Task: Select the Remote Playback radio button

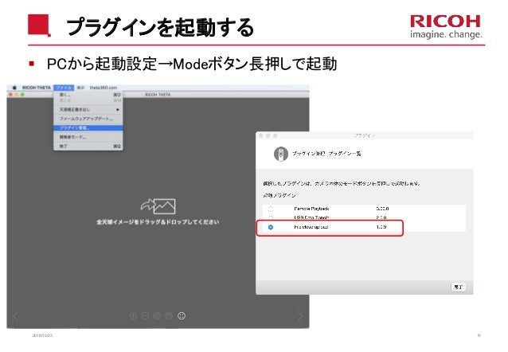Action: pos(271,209)
